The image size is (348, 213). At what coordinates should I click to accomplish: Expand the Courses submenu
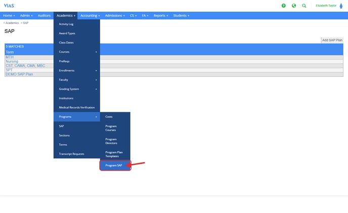[76, 52]
